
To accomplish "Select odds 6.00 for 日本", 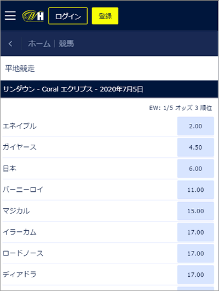I will 195,168.
